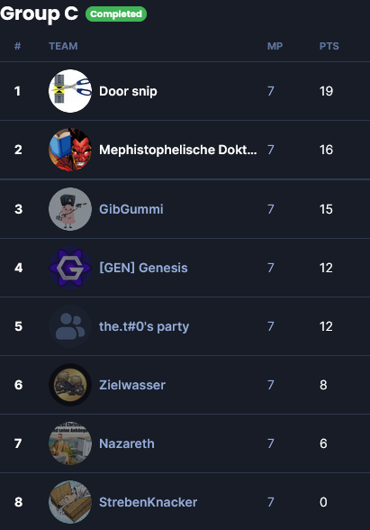Click the green Completed status badge

[116, 14]
